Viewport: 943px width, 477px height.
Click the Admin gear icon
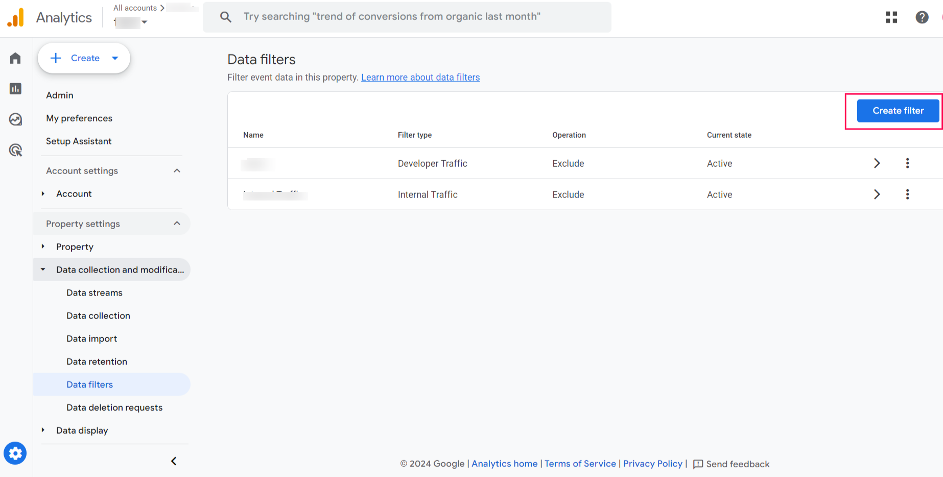tap(15, 453)
